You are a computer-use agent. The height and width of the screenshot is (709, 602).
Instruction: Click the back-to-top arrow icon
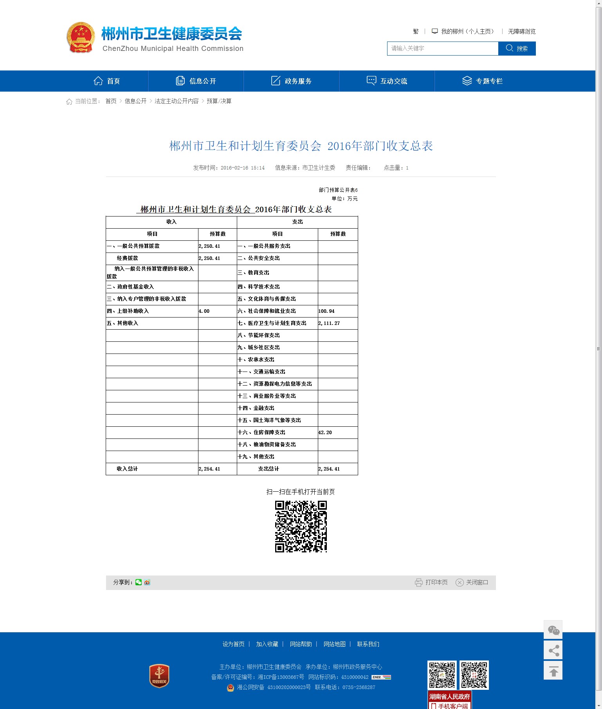553,671
